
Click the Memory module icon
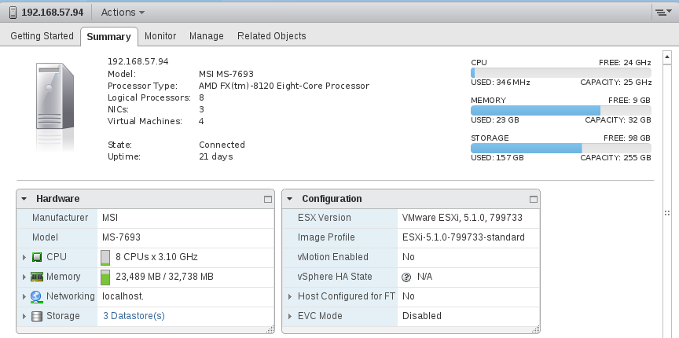tap(37, 277)
